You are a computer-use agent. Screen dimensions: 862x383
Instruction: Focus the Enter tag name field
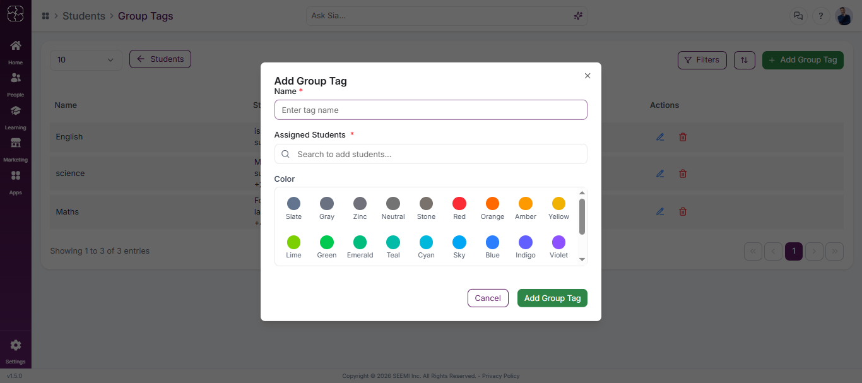coord(431,110)
